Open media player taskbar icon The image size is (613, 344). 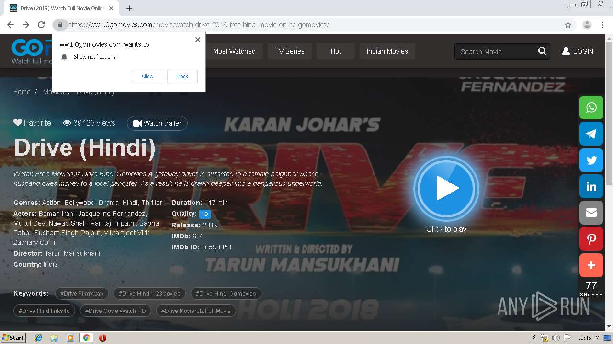tap(70, 337)
